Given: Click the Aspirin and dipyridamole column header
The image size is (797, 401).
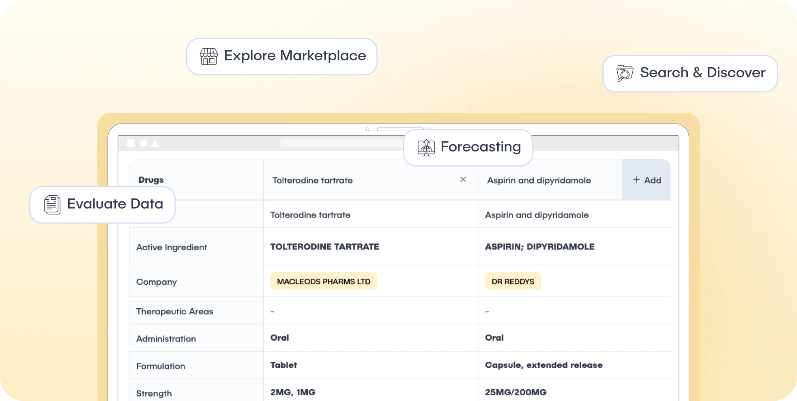Looking at the screenshot, I should pos(539,180).
